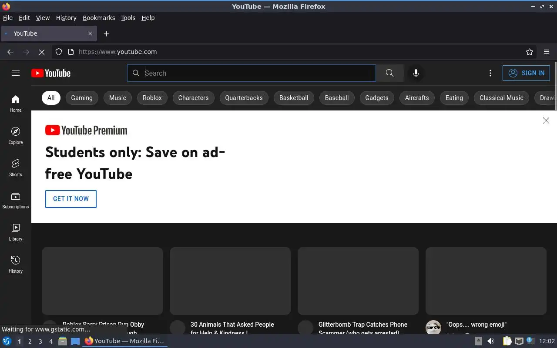
Task: Open the Tools menu
Action: tap(128, 18)
